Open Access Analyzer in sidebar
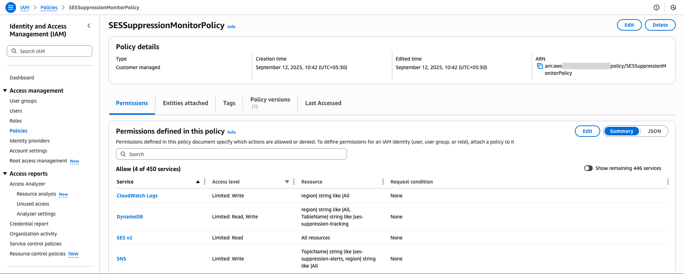 click(x=27, y=184)
